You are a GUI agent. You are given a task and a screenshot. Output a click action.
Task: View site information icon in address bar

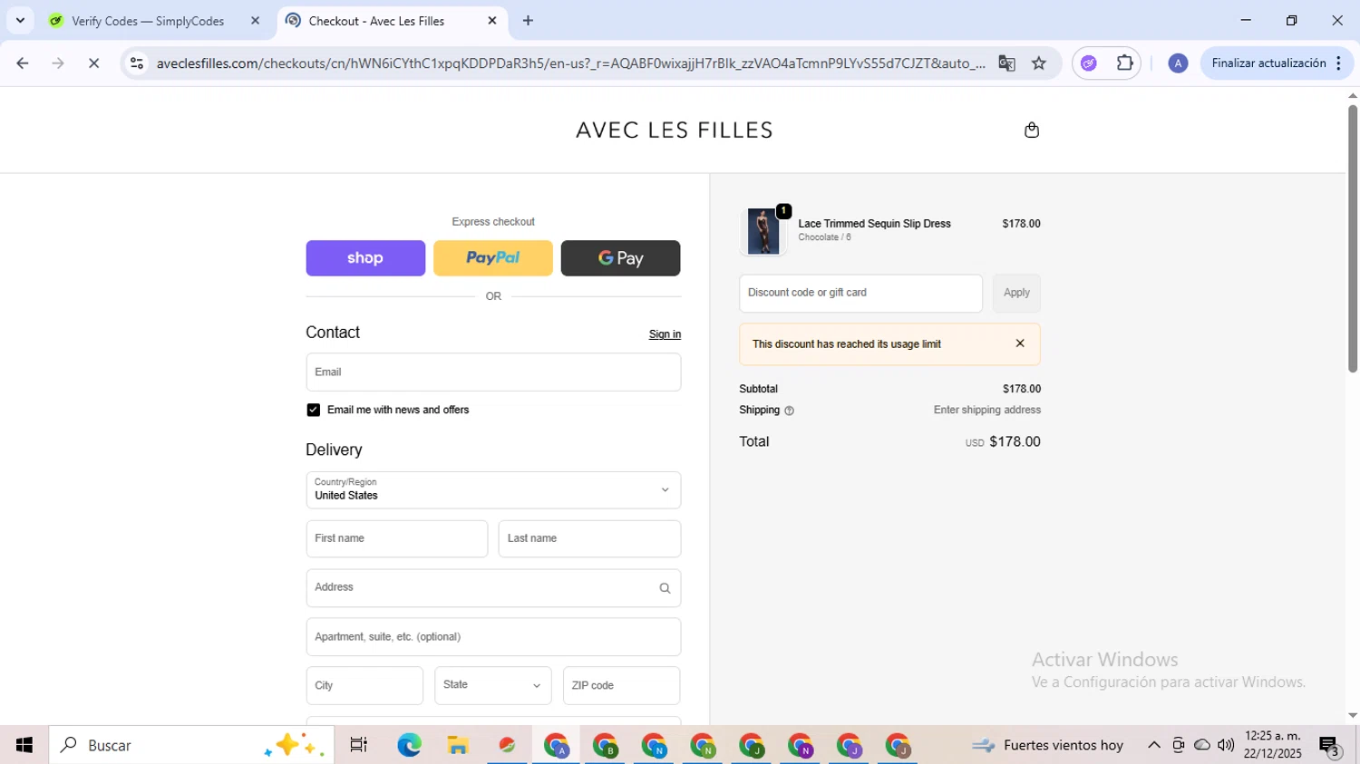[x=137, y=63]
